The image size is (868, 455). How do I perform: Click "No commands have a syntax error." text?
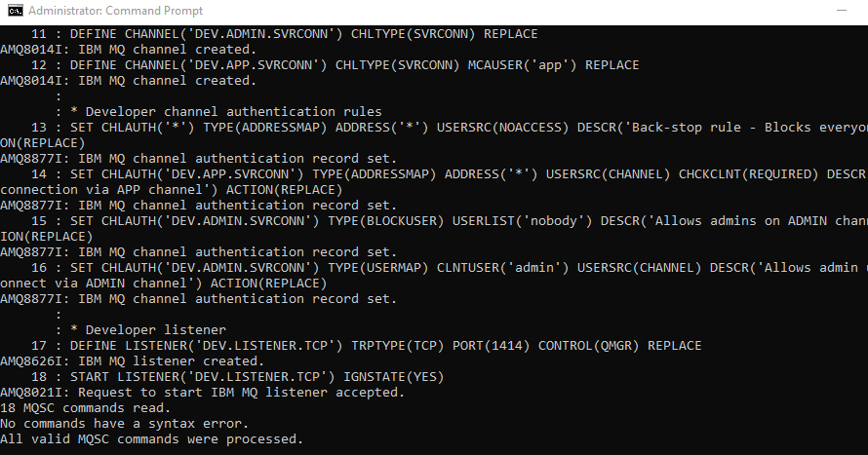click(x=124, y=423)
